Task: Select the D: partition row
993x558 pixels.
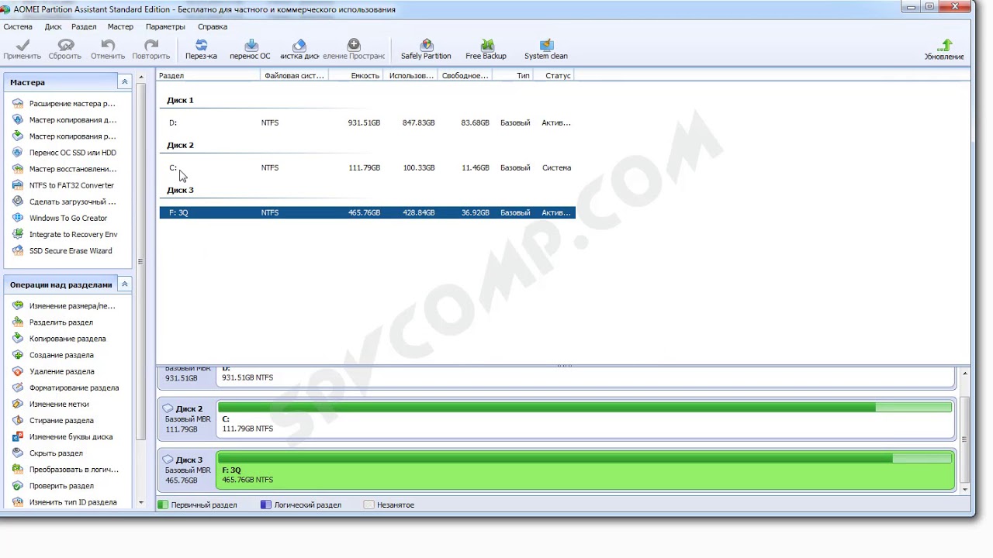Action: point(367,122)
